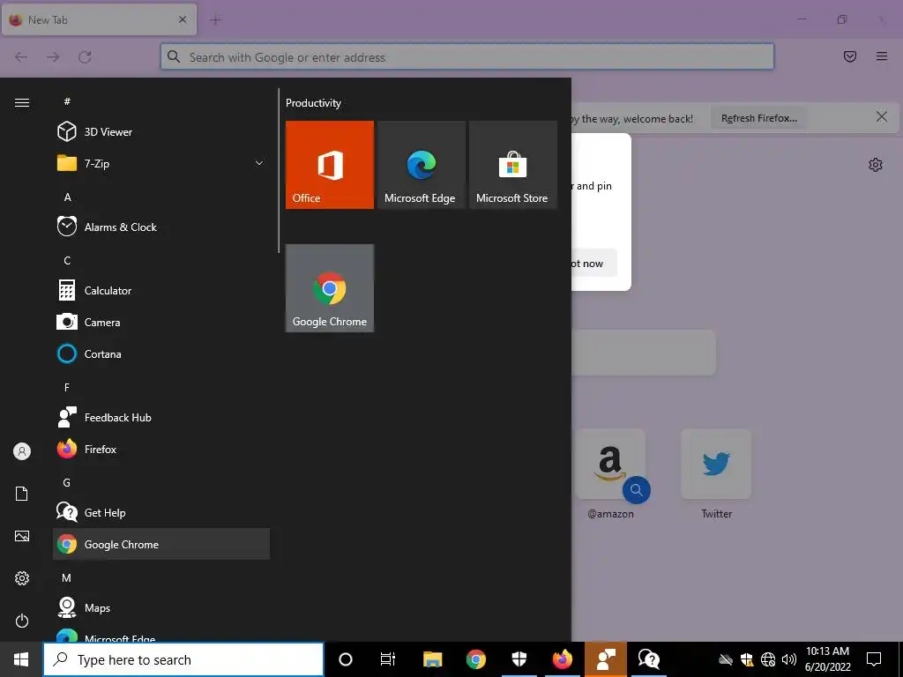Open the clock showing 10:13 AM
This screenshot has width=903, height=677.
(827, 659)
